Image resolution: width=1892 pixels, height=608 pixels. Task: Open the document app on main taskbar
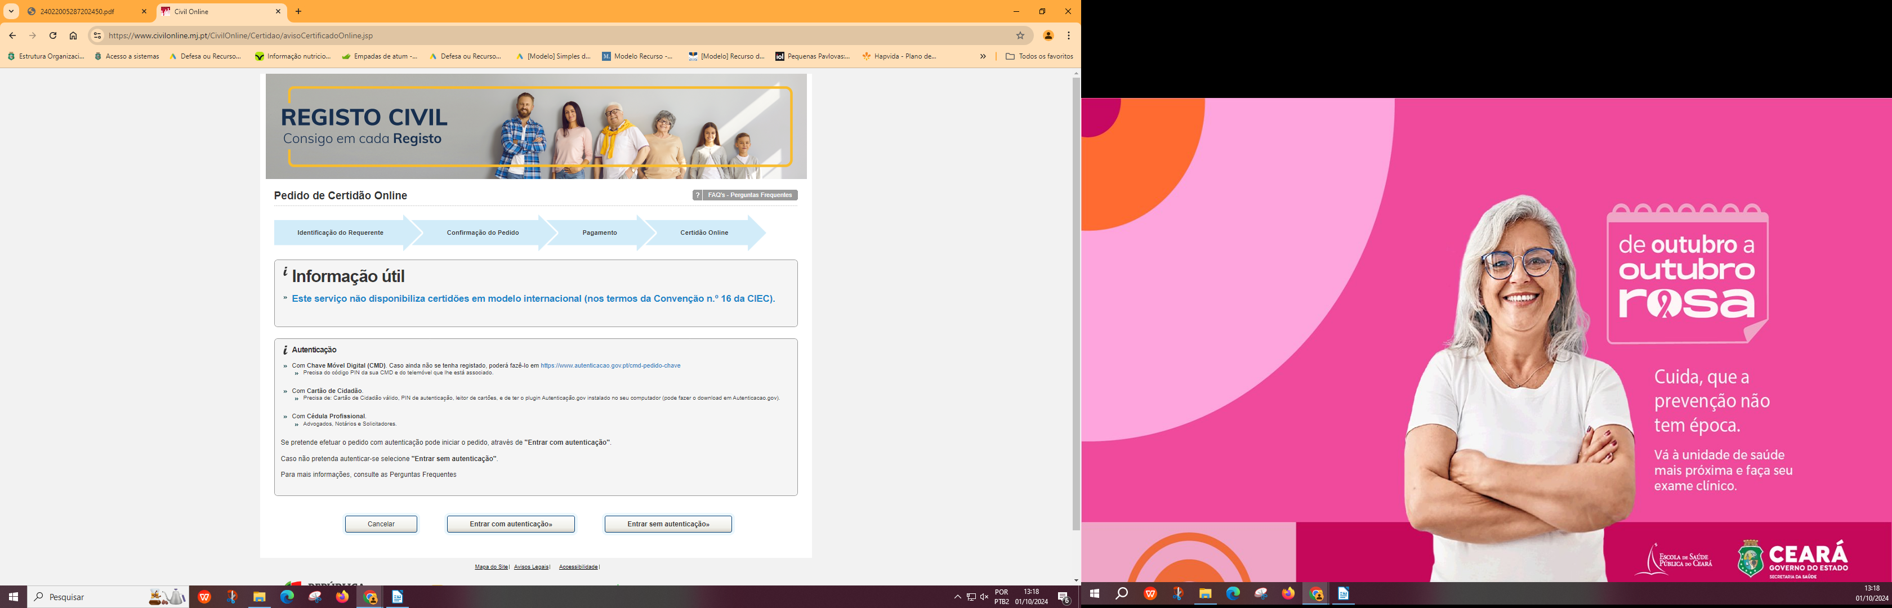[x=398, y=597]
